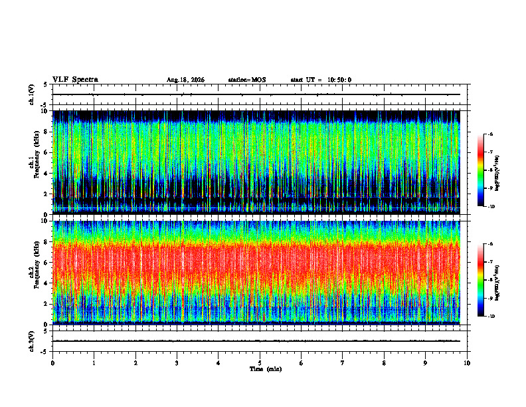This screenshot has width=526, height=407.
Task: Click the 5 tick label of ch.1(V) axis
Action: tap(46, 84)
